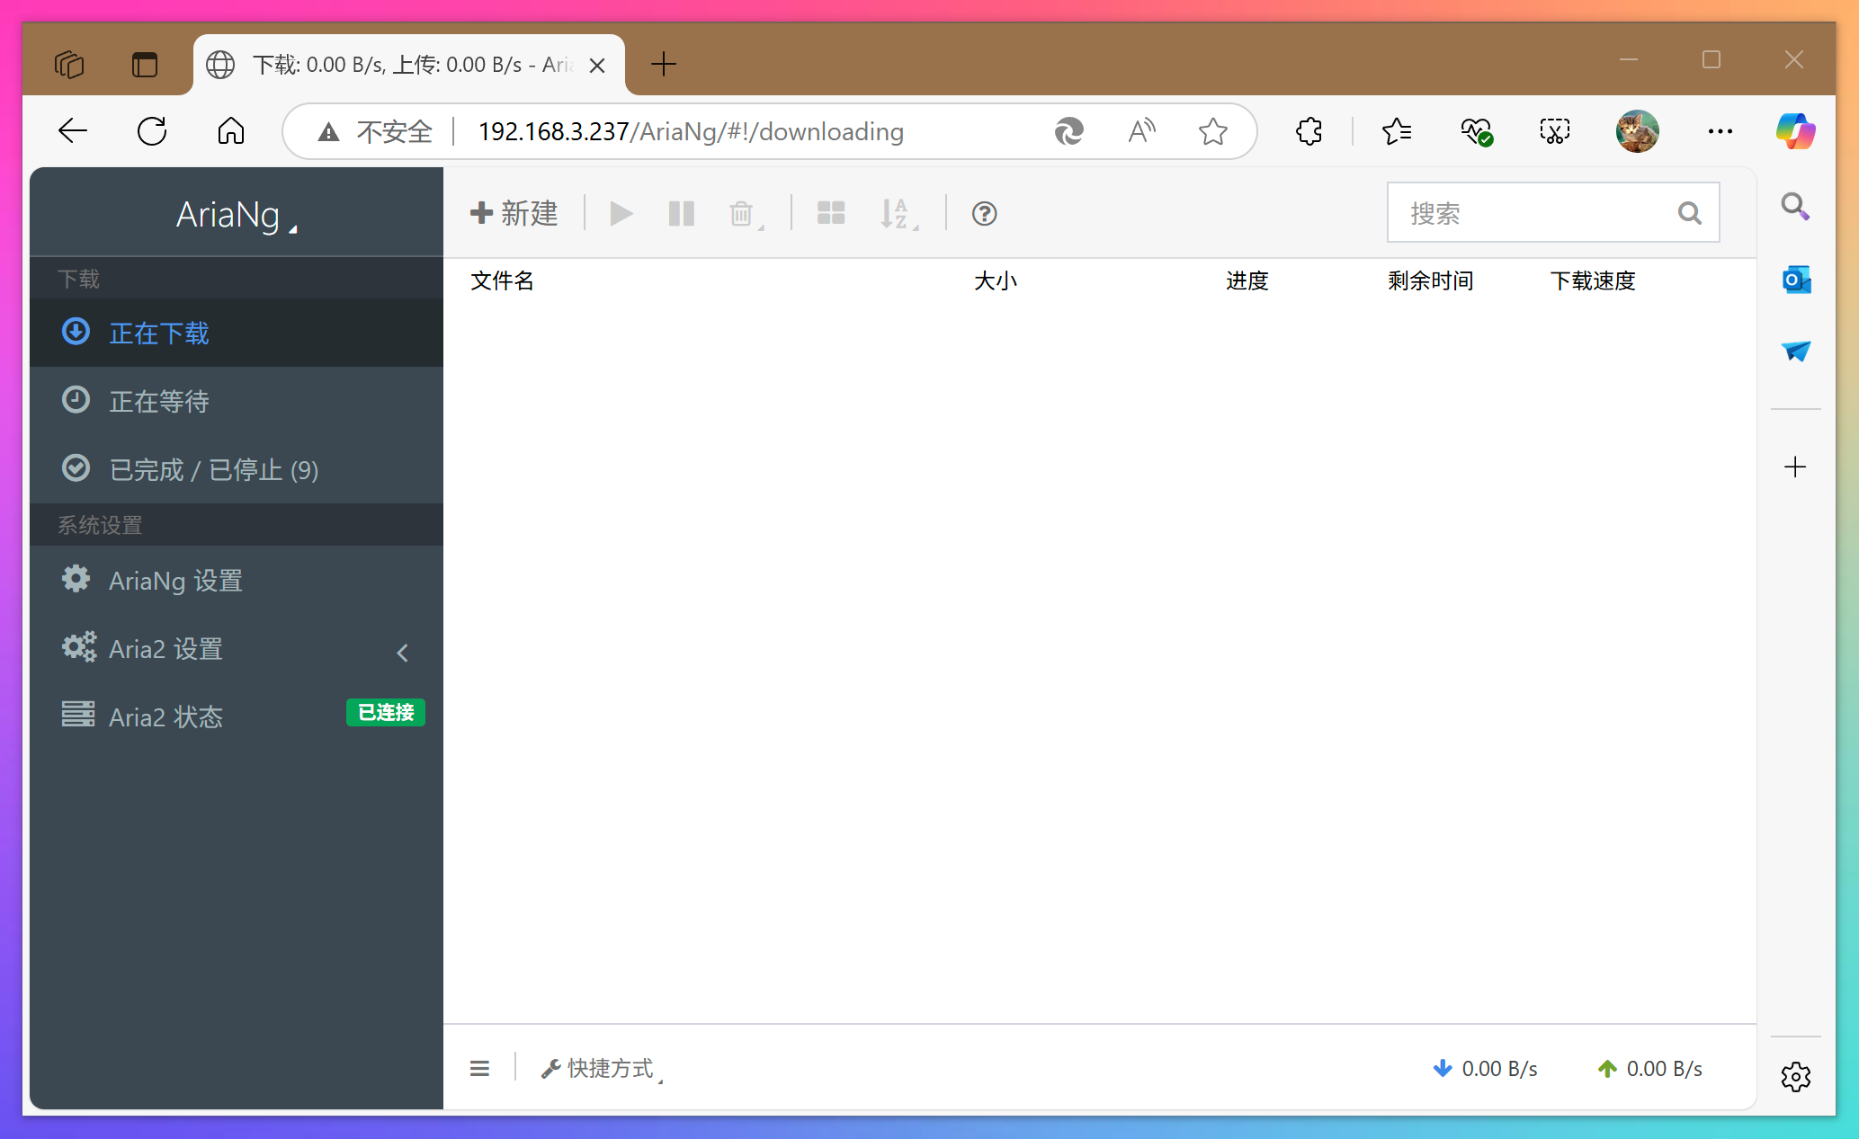Collapse the Aria2 设置 section chevron
The width and height of the screenshot is (1859, 1139).
pyautogui.click(x=402, y=653)
